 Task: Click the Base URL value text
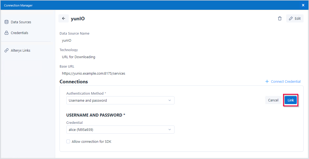94,74
